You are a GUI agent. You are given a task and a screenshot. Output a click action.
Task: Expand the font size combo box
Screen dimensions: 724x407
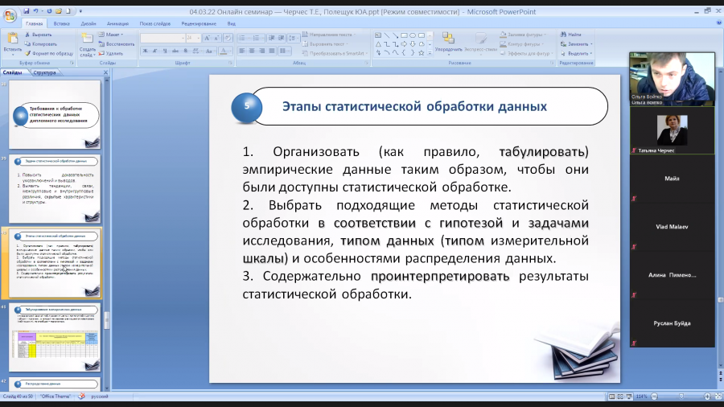point(199,38)
